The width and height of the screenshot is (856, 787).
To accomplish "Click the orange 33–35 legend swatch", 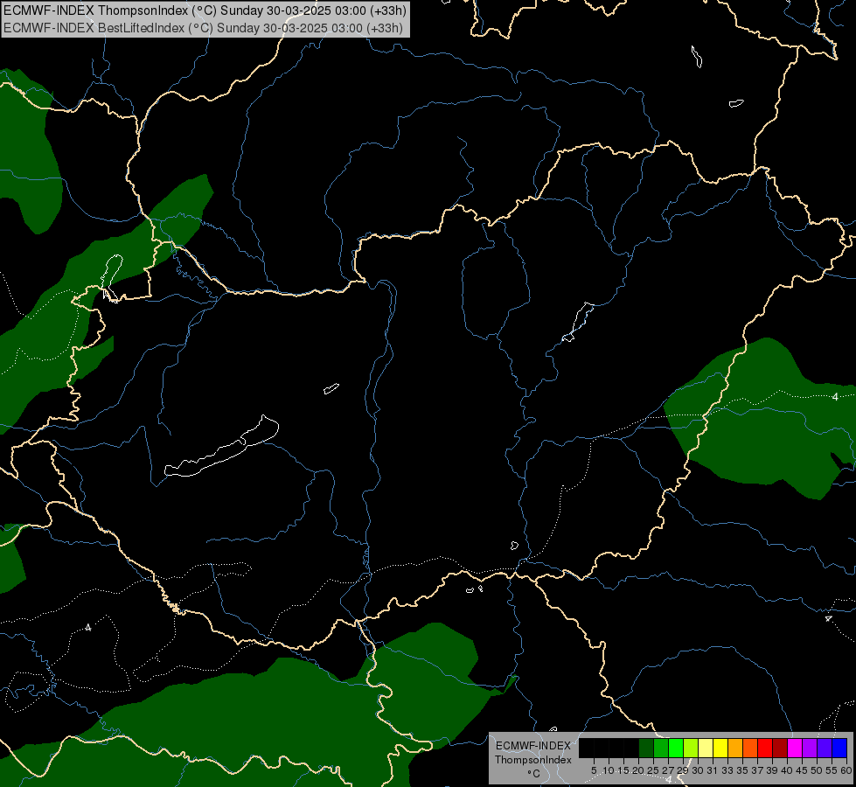I will coord(735,748).
